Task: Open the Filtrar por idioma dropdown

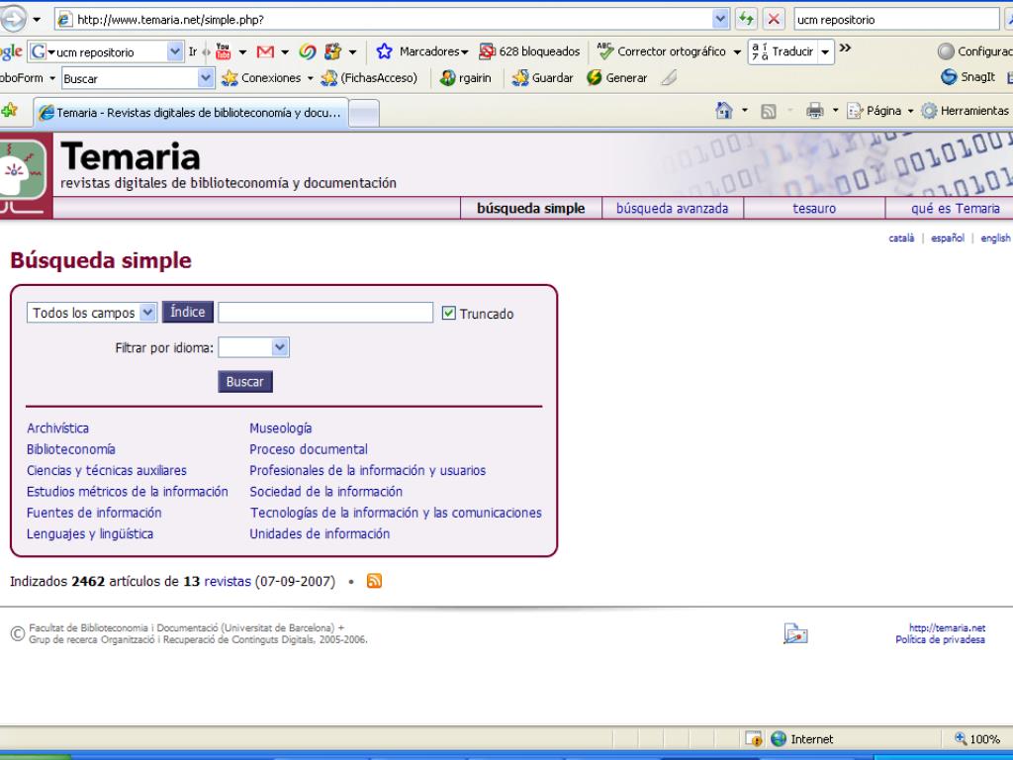Action: [x=253, y=347]
